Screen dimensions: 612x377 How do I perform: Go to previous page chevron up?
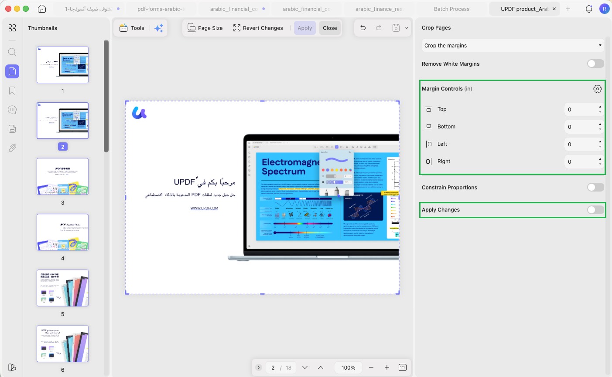click(321, 367)
